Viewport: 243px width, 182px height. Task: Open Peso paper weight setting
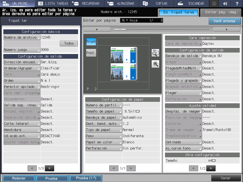(x=104, y=136)
